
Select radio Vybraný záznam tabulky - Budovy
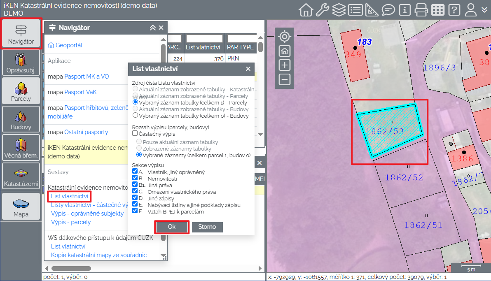click(x=135, y=116)
